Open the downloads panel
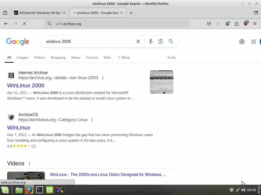The width and height of the screenshot is (261, 195). [218, 24]
